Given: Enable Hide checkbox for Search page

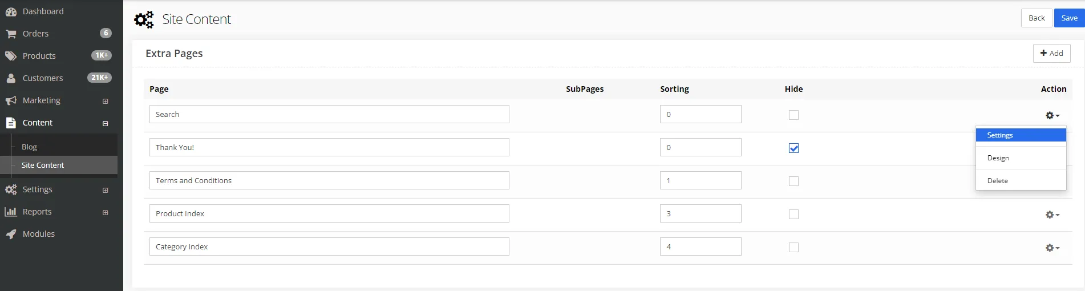Looking at the screenshot, I should tap(793, 115).
